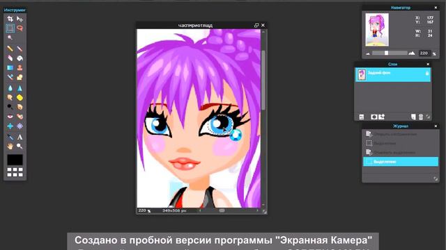Click first history entry Открыть изображение
This screenshot has width=446, height=250.
click(x=401, y=134)
